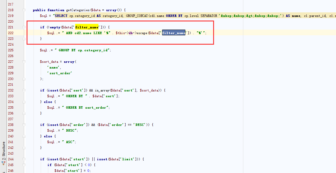
Task: Click the " ORDER BY " string on line 233
Action: pyautogui.click(x=74, y=96)
